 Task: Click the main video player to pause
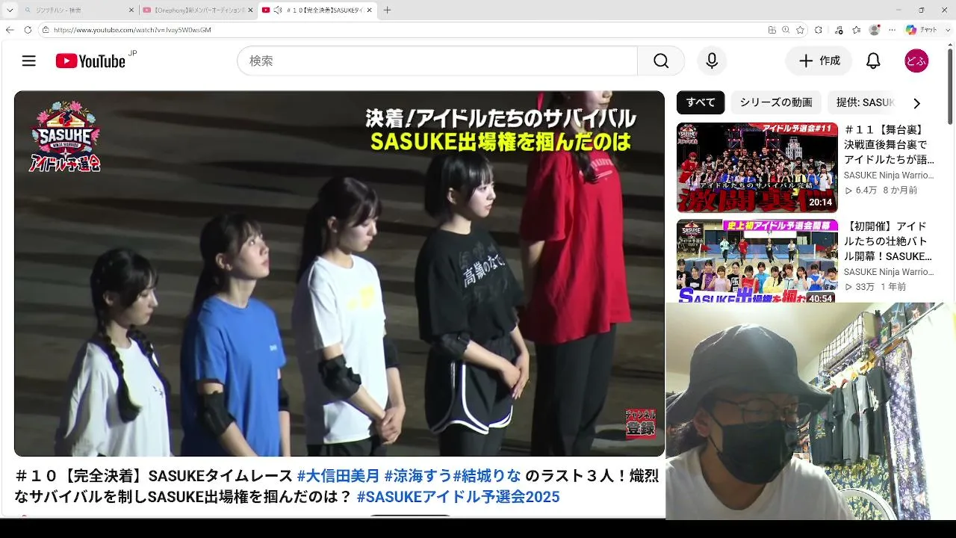click(339, 273)
